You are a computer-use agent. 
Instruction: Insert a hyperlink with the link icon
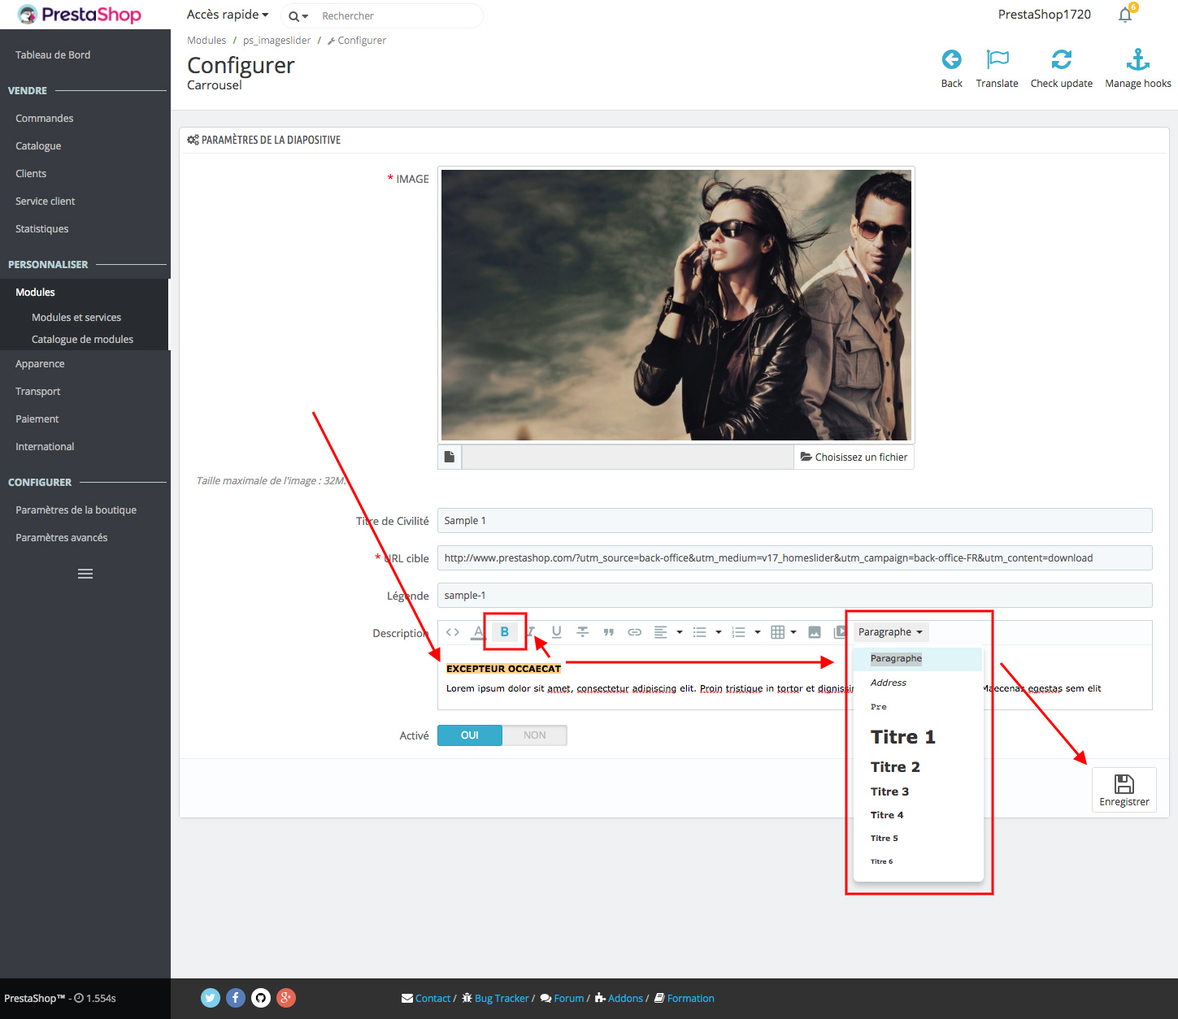(x=635, y=632)
